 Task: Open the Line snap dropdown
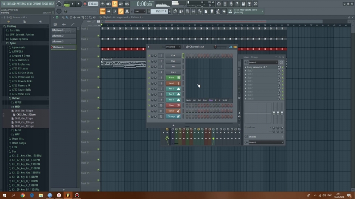click(x=140, y=11)
